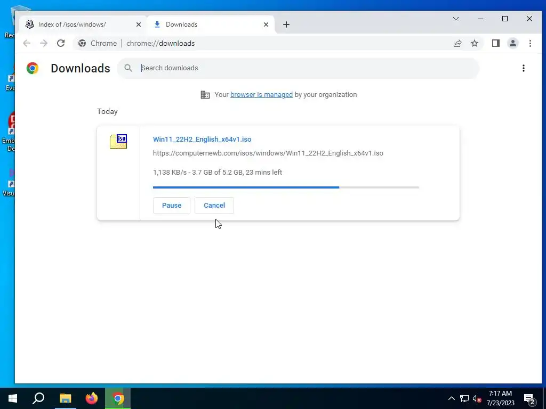Open a new tab
The width and height of the screenshot is (546, 409).
point(286,24)
